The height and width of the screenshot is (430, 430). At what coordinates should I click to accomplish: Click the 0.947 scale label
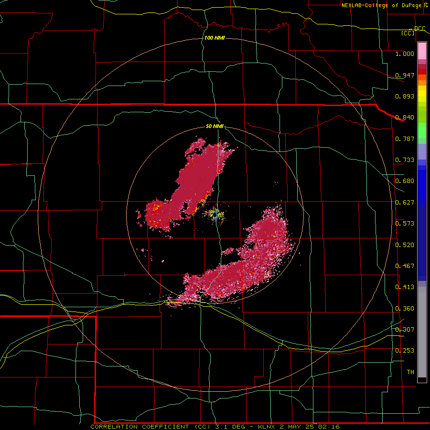(405, 75)
